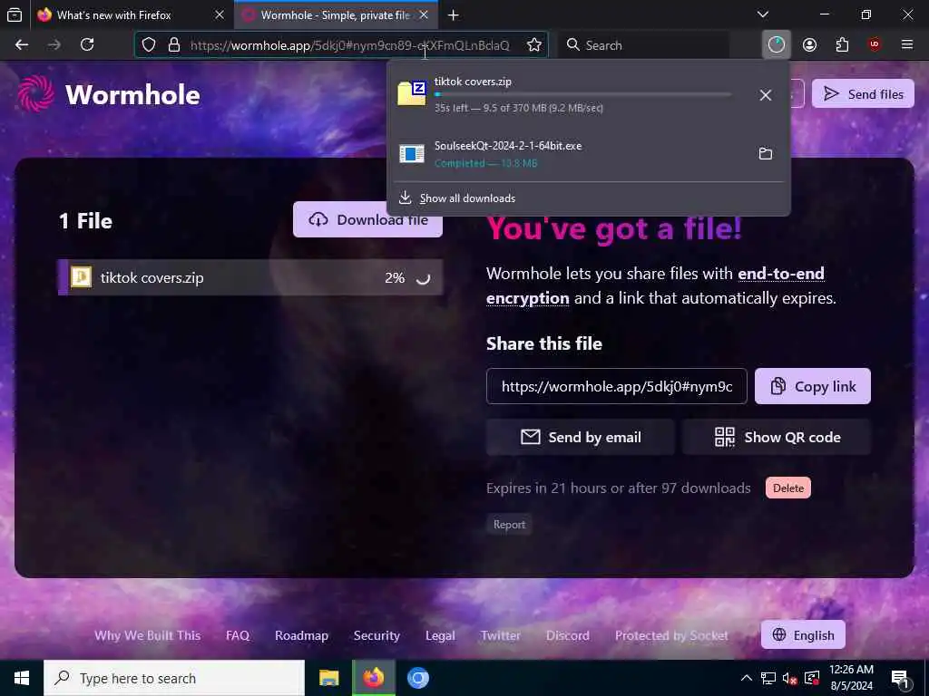Go forward one page
The height and width of the screenshot is (696, 929).
(54, 45)
